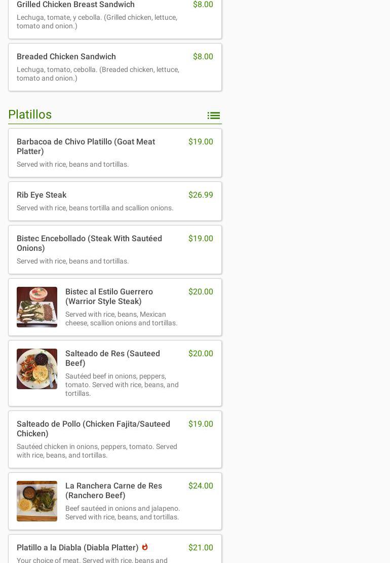Open the La Ranchera Carne de Res photo
The image size is (390, 563).
coord(37,501)
